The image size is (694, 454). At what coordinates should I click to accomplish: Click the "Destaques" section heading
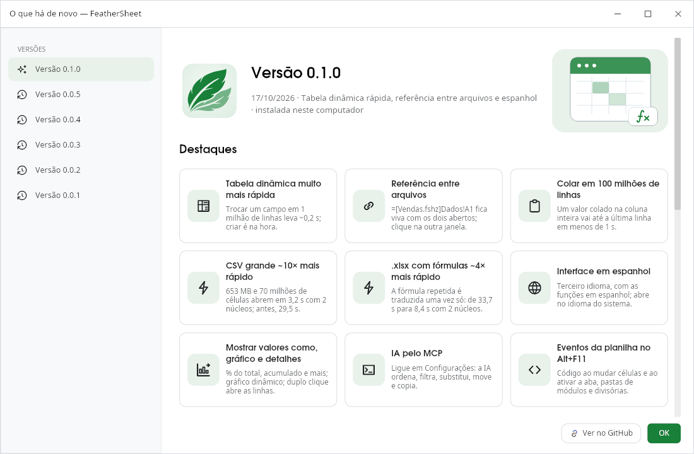click(x=208, y=149)
